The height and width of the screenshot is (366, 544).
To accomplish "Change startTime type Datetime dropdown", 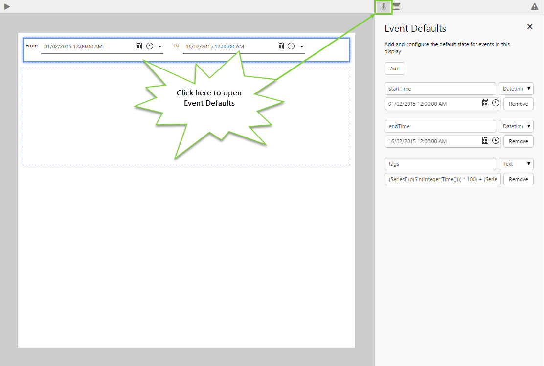I will coord(516,89).
